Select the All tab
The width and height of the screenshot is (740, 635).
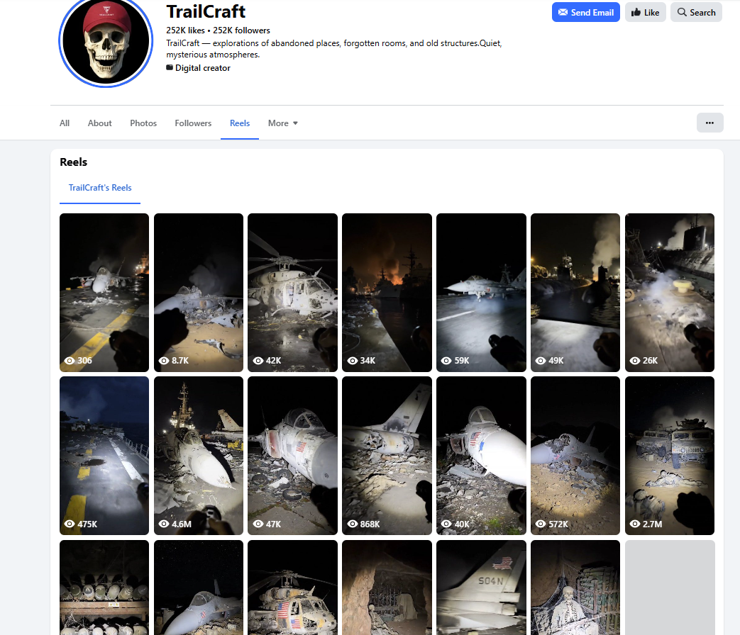coord(65,123)
